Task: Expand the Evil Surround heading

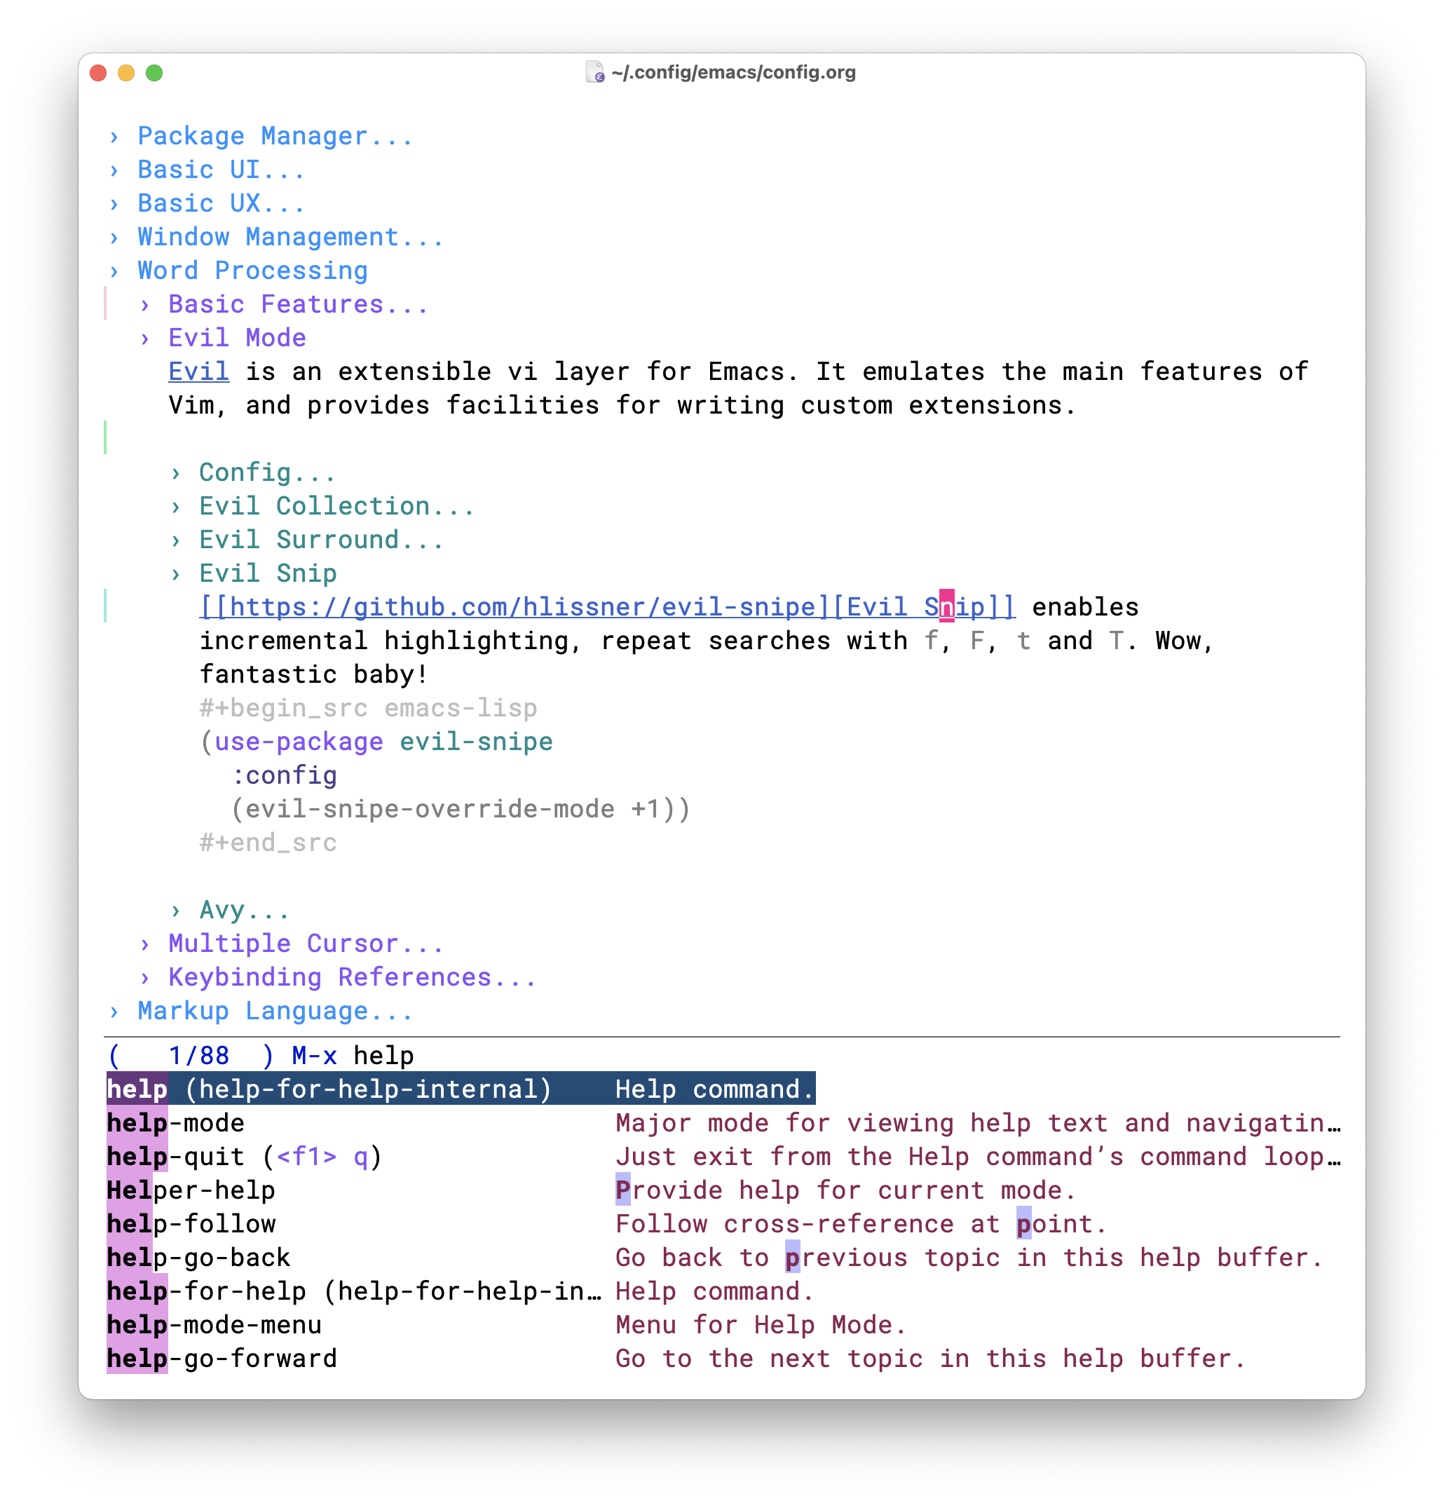Action: [320, 540]
